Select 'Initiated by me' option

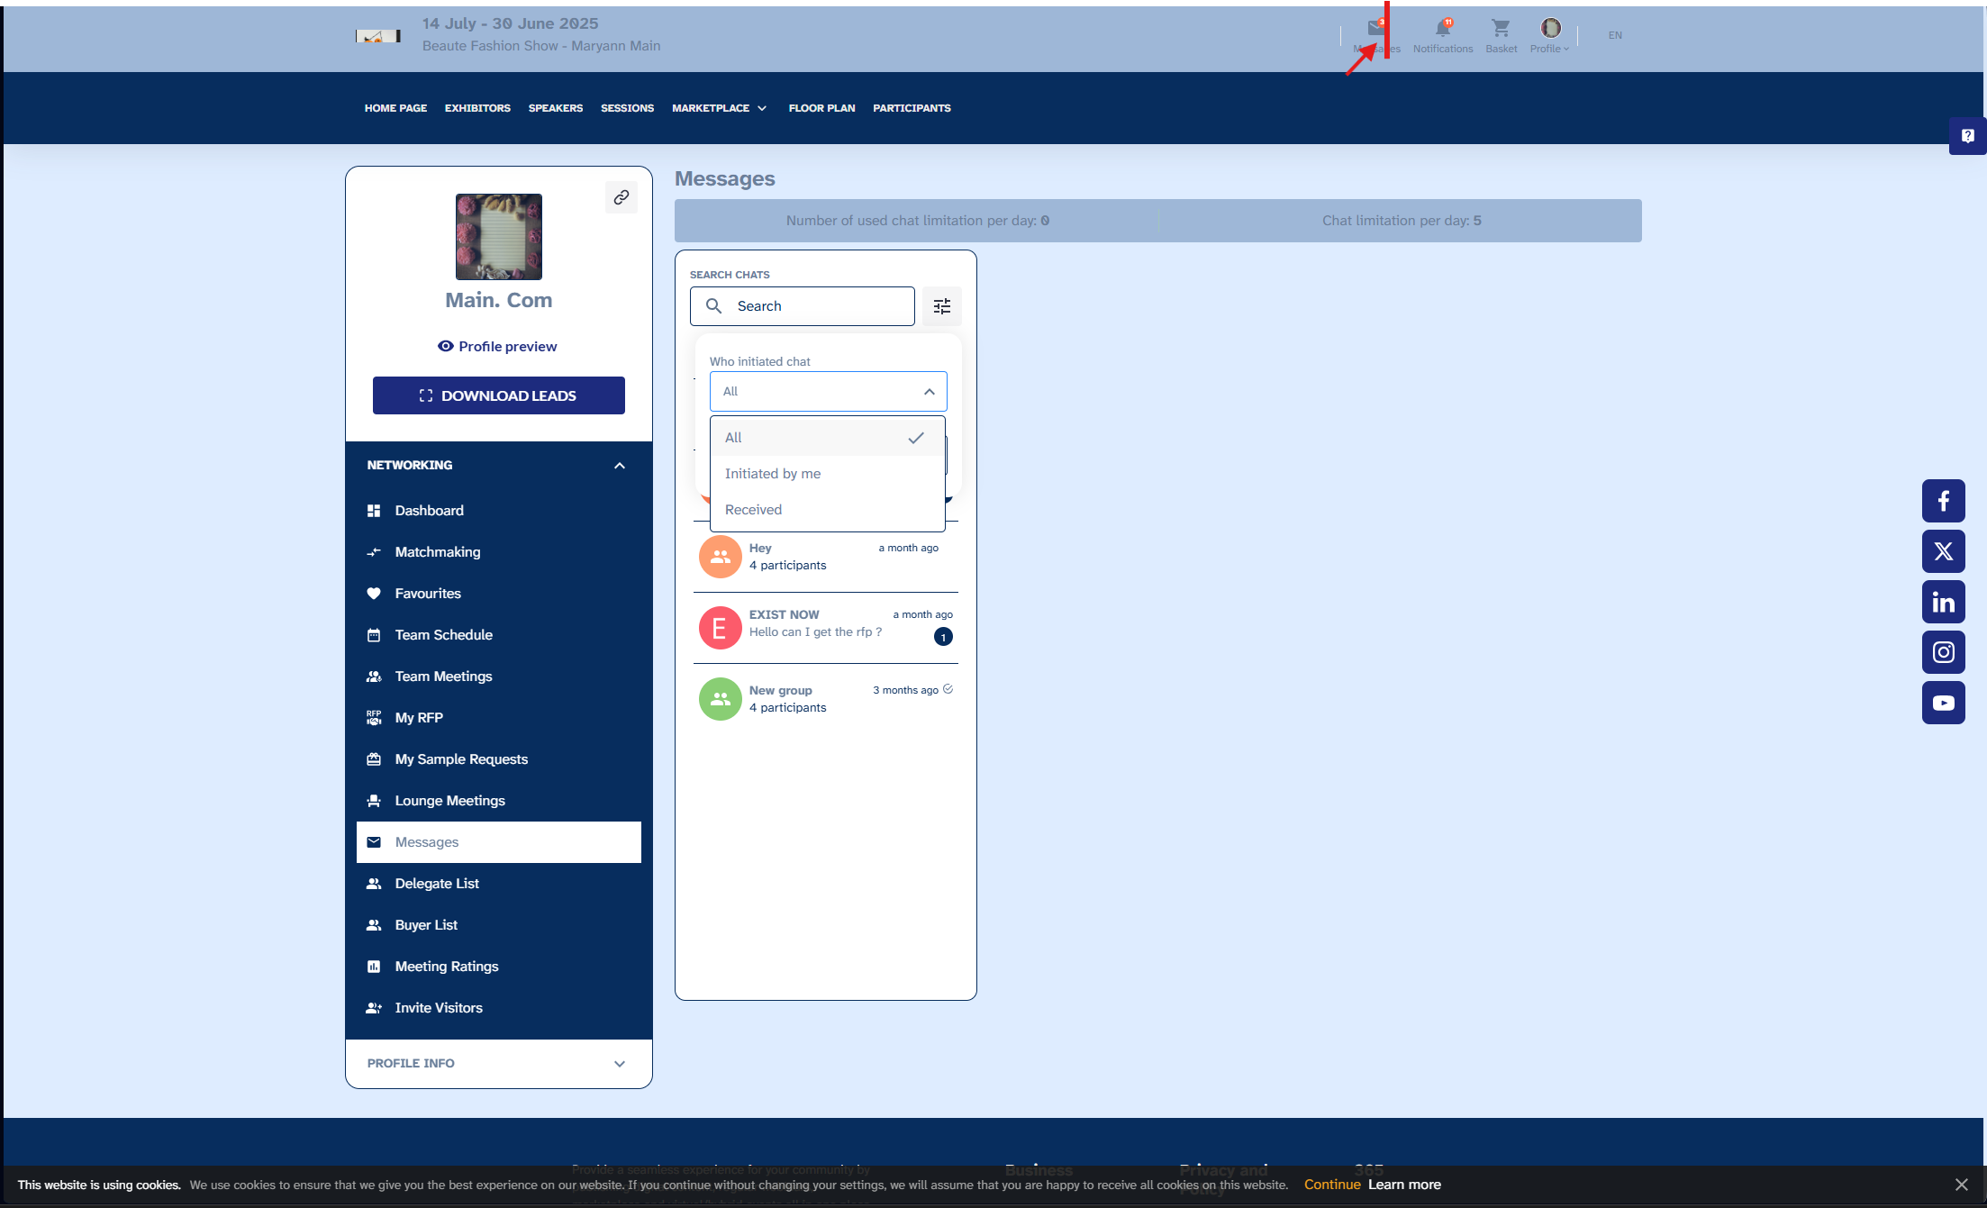[x=773, y=474]
